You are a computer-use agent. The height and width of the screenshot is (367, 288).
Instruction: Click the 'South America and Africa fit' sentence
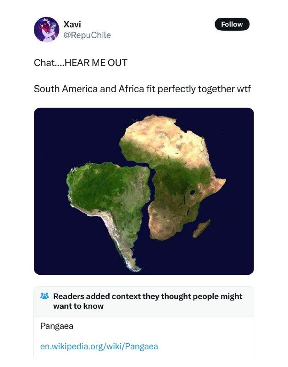[x=142, y=89]
